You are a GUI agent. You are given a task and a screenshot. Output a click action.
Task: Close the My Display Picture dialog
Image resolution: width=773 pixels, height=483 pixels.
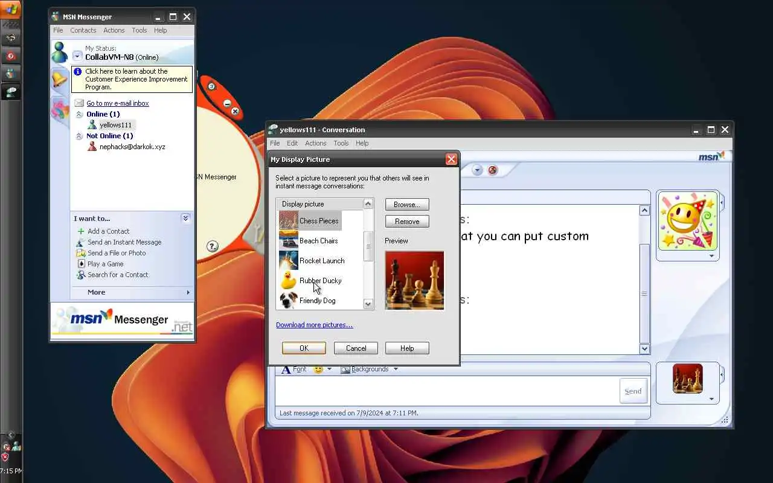point(451,159)
